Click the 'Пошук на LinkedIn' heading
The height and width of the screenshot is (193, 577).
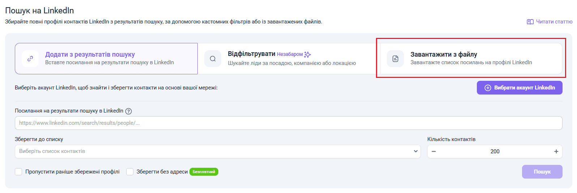coord(39,10)
